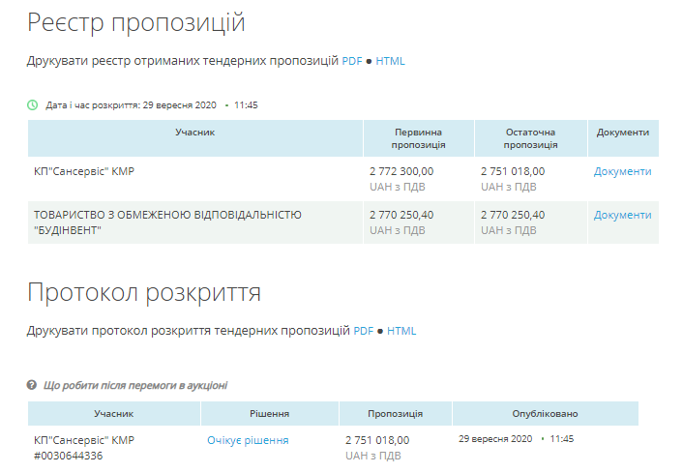Screen dimensions: 683x473
Task: Click "Що робити після перемоги в аукціоні" help text
Action: coord(135,385)
